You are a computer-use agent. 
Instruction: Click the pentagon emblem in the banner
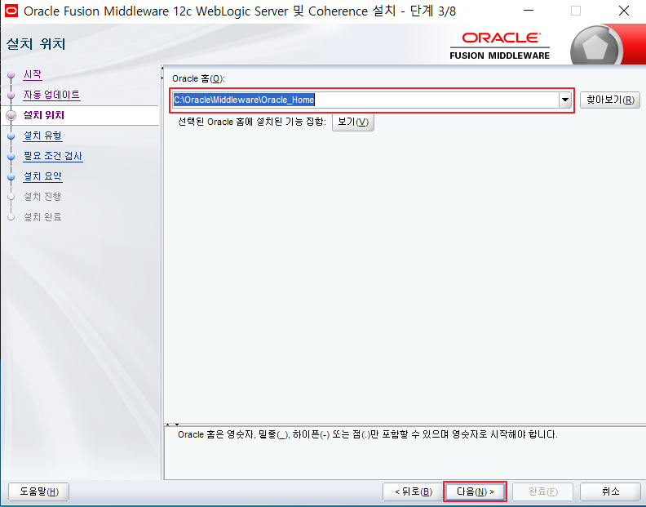pos(596,48)
